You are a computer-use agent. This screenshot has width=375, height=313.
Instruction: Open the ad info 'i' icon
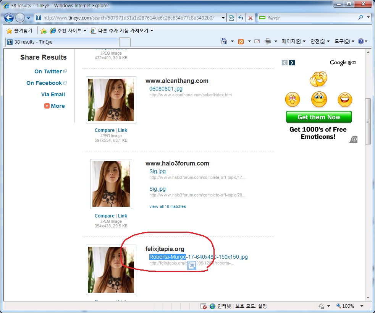coord(354,139)
